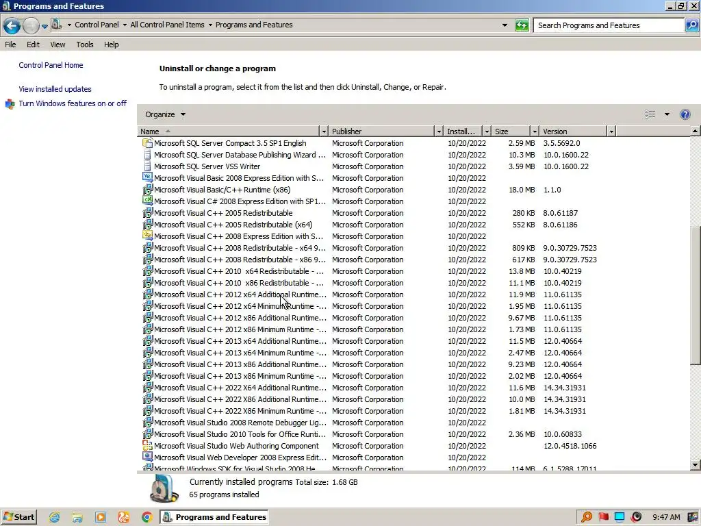The height and width of the screenshot is (526, 701).
Task: Click the Visual C++ 2005 Redistributable (x64) icon
Action: (147, 224)
